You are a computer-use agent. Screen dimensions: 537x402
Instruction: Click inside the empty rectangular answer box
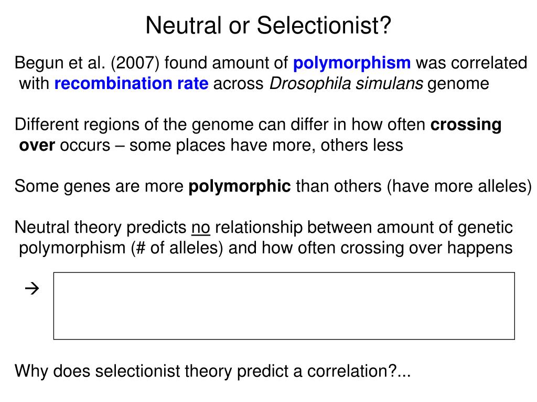(x=284, y=306)
